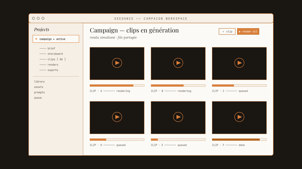302x169 pixels.
Task: Play Clip B preview
Action: 178,63
